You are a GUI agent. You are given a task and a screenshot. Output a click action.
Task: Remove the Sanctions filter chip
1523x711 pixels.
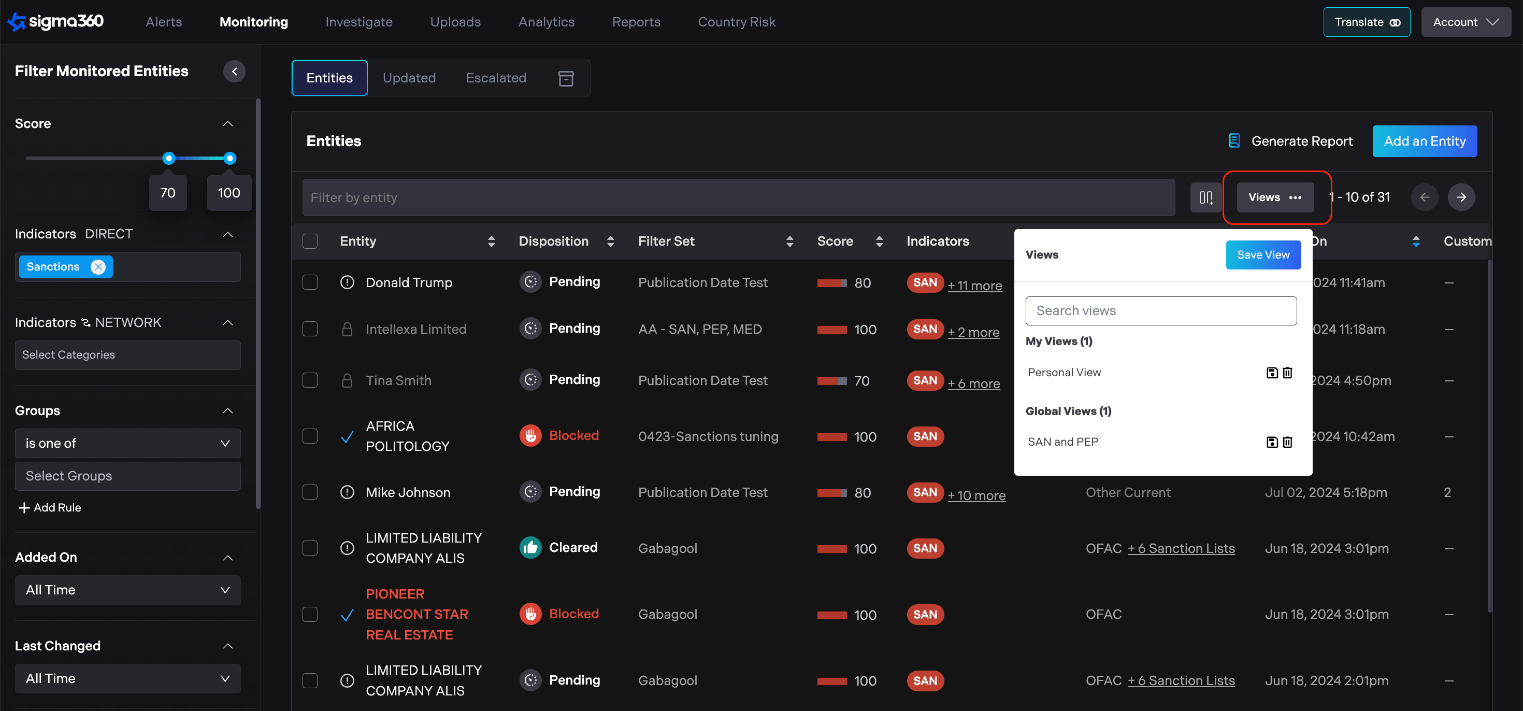pos(98,267)
